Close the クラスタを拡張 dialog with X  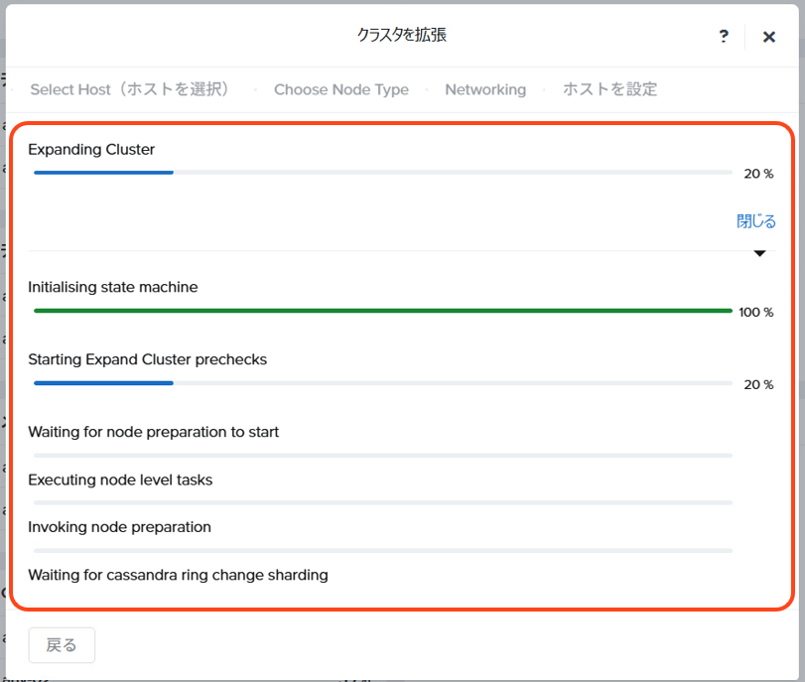pos(768,37)
